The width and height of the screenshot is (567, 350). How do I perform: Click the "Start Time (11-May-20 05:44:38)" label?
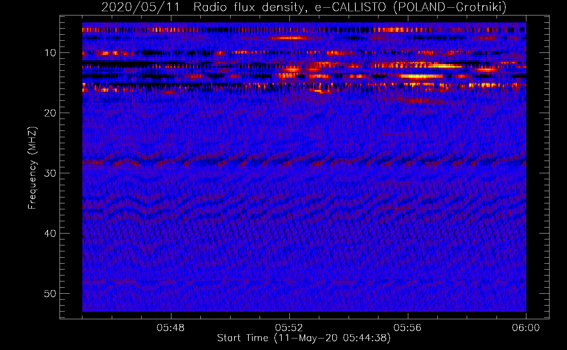point(303,338)
